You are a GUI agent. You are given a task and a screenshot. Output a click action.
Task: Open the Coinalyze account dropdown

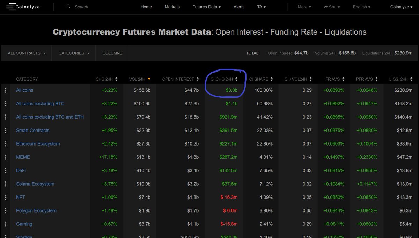click(402, 7)
